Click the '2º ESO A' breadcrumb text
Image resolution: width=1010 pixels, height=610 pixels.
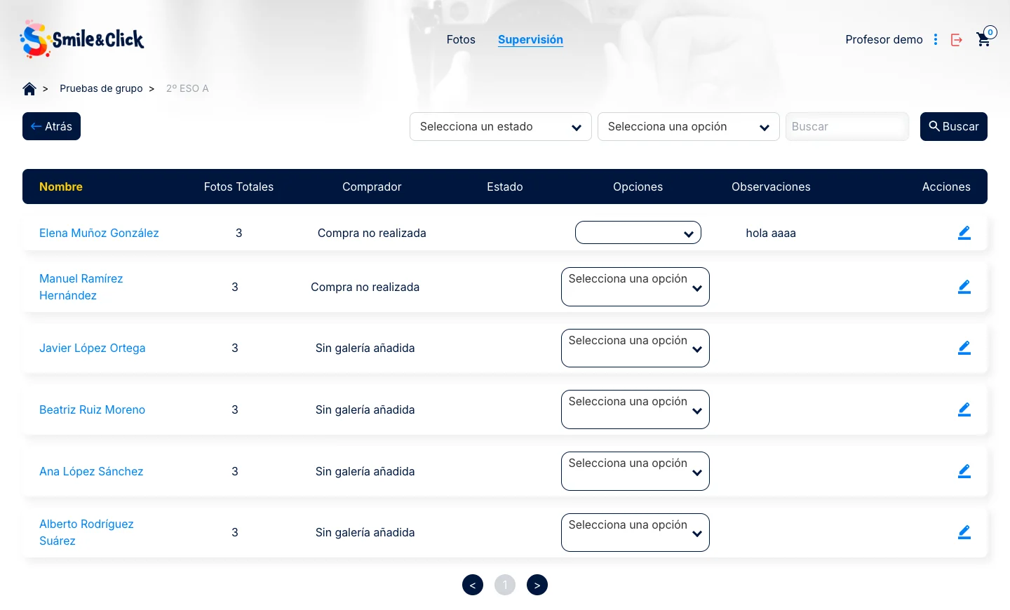(187, 88)
